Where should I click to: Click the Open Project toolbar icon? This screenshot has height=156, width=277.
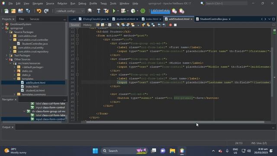pyautogui.click(x=20, y=11)
